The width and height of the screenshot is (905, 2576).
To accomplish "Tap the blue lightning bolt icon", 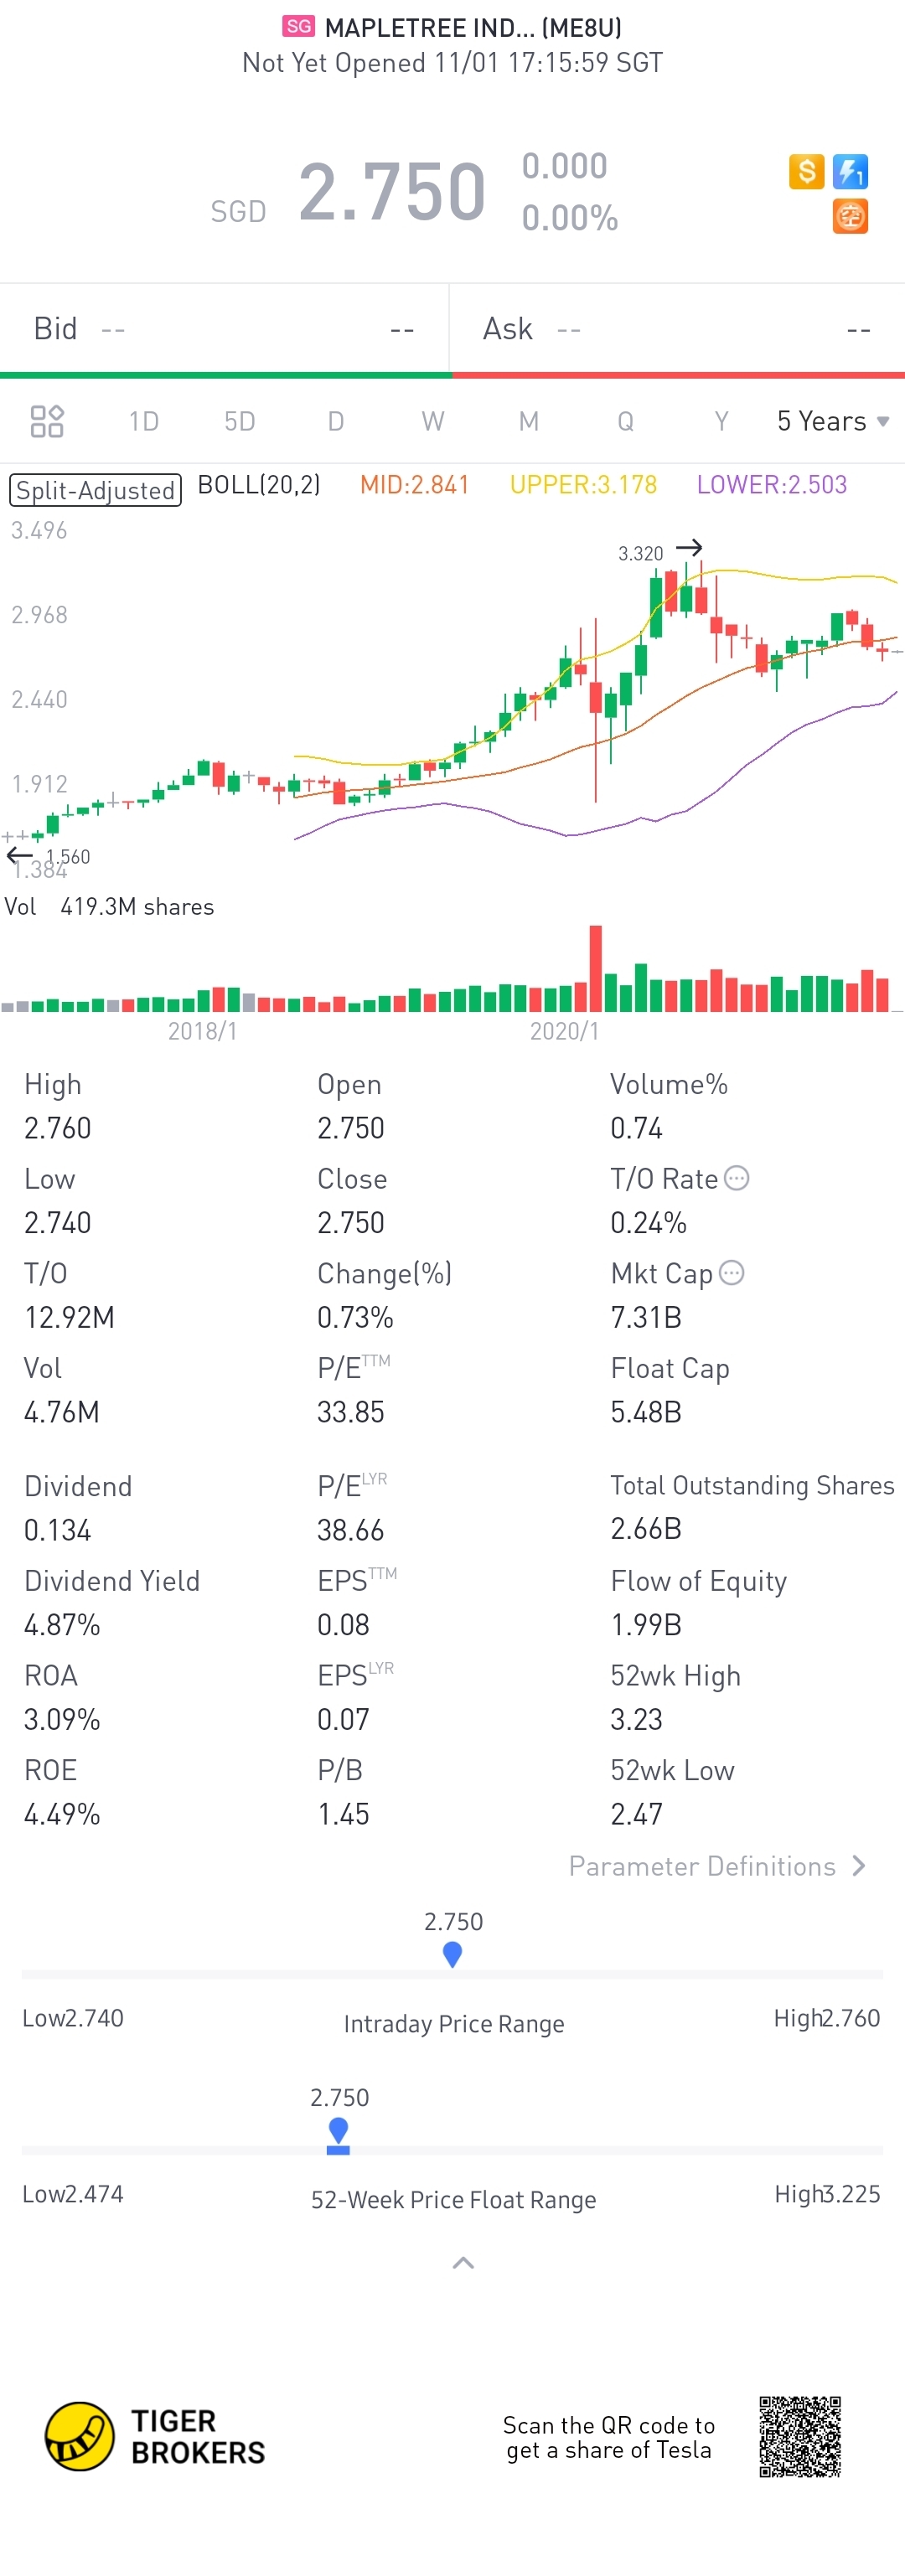I will [x=850, y=172].
